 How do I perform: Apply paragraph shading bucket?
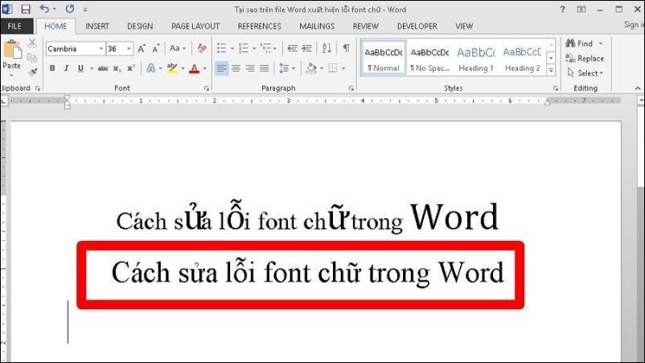(311, 68)
